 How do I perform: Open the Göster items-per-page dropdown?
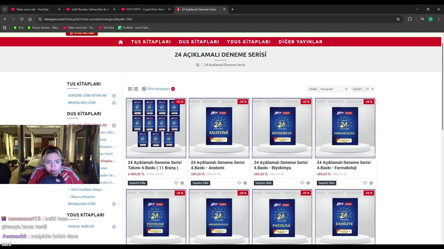[x=369, y=89]
